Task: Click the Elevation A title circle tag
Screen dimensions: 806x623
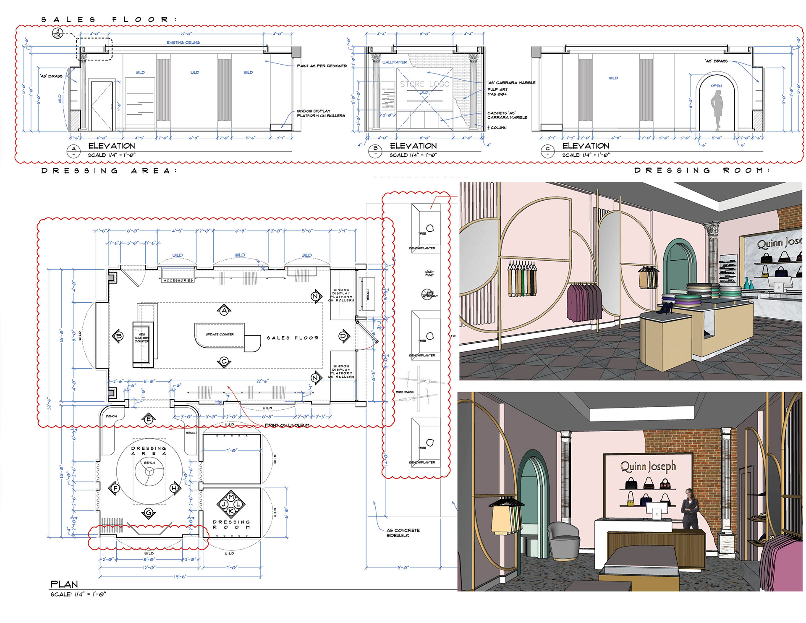Action: click(x=74, y=151)
